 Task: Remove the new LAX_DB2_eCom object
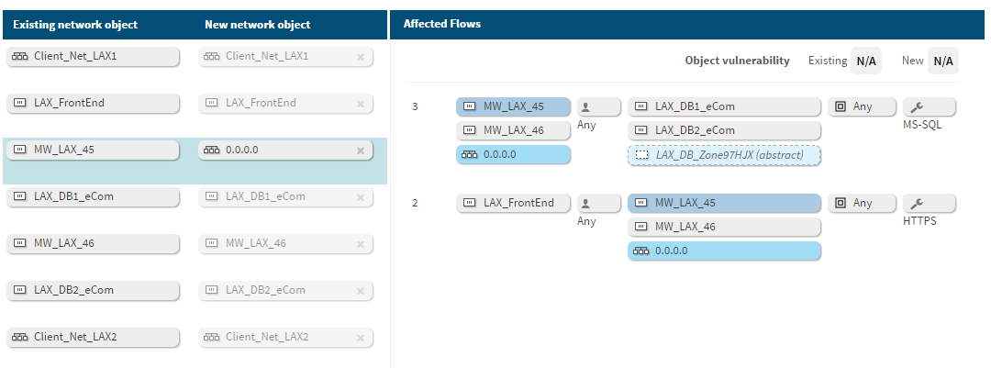tap(360, 291)
